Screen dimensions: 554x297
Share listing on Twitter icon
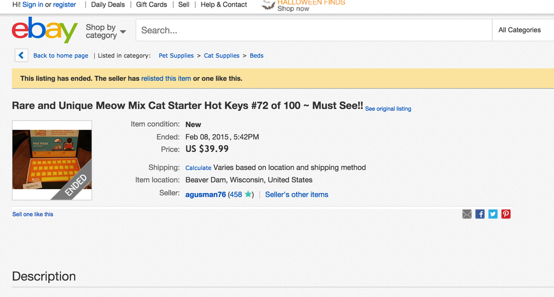pos(493,214)
